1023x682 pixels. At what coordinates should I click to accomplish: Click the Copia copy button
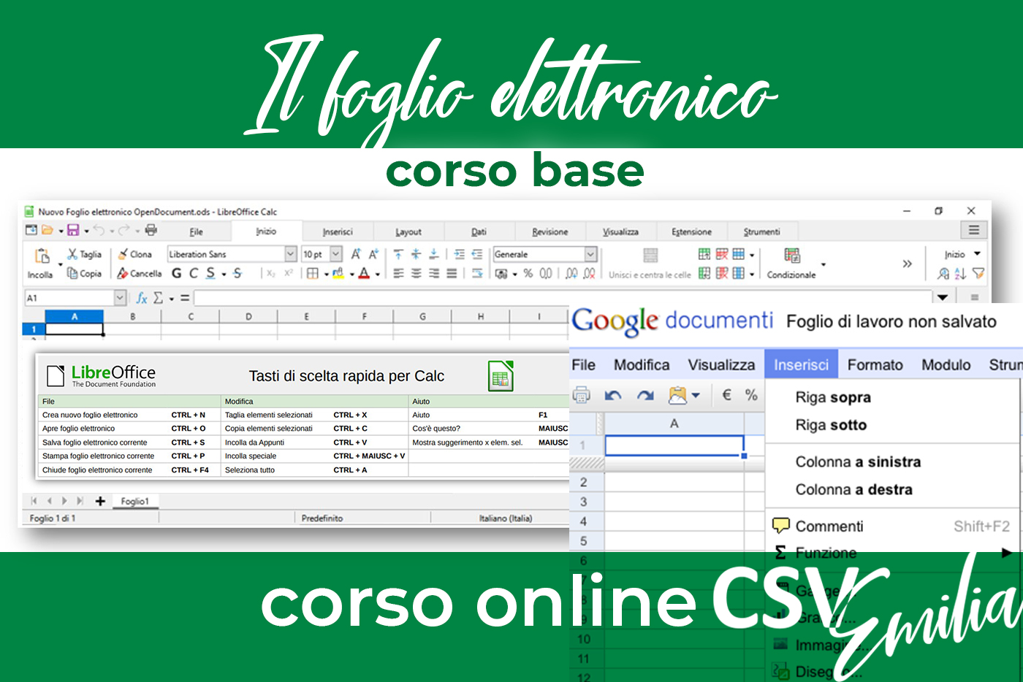click(x=84, y=273)
